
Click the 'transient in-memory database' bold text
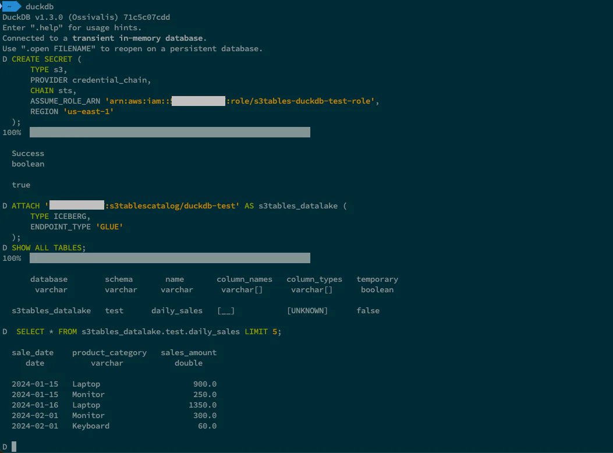137,38
